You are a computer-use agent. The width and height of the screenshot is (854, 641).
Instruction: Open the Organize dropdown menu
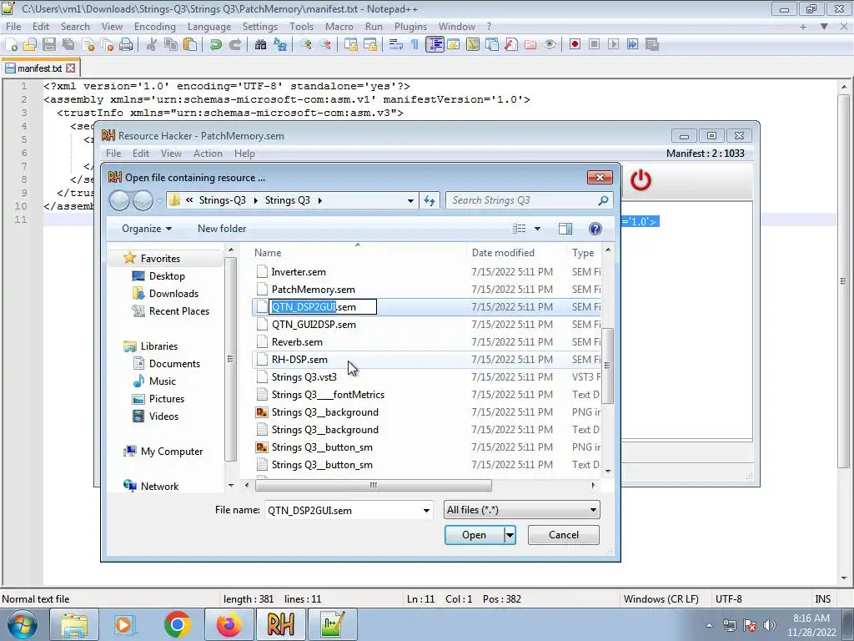tap(147, 229)
